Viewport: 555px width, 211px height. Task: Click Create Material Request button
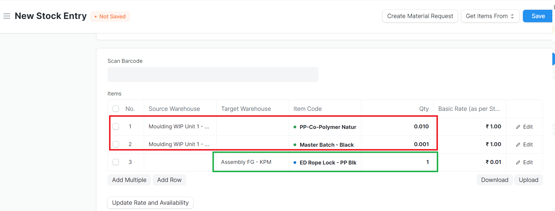[x=420, y=16]
